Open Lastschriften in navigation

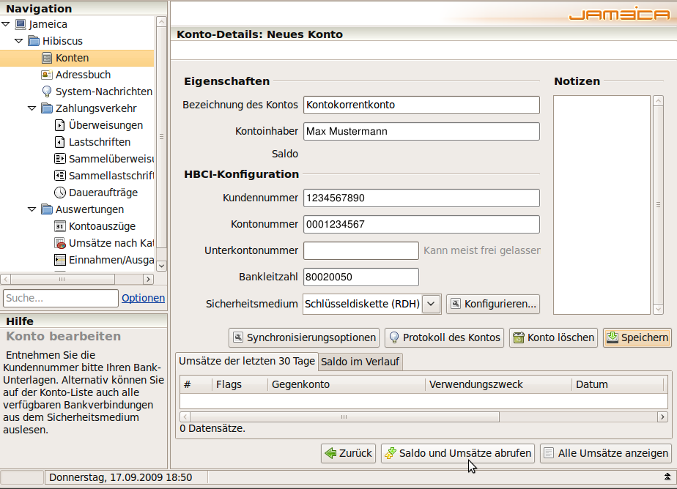click(100, 142)
